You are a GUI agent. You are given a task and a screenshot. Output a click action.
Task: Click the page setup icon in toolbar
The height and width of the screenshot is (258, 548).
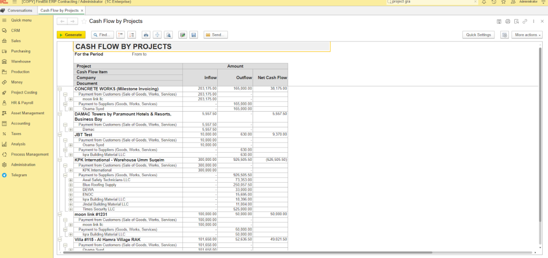(x=157, y=35)
